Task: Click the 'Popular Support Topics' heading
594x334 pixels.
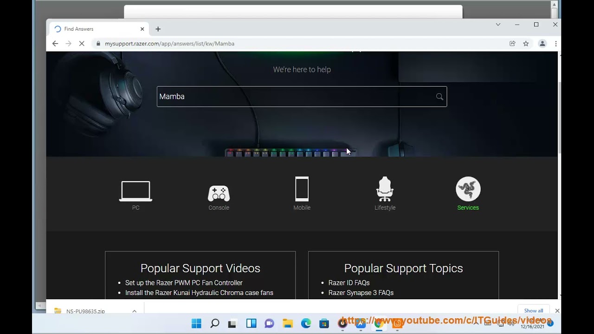Action: 403,268
